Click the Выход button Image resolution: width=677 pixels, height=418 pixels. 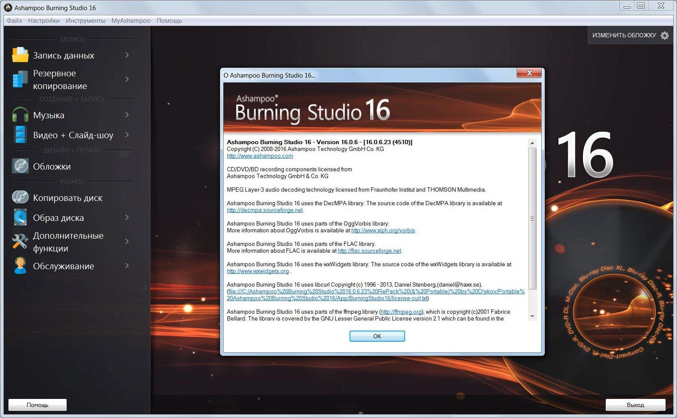tap(635, 405)
